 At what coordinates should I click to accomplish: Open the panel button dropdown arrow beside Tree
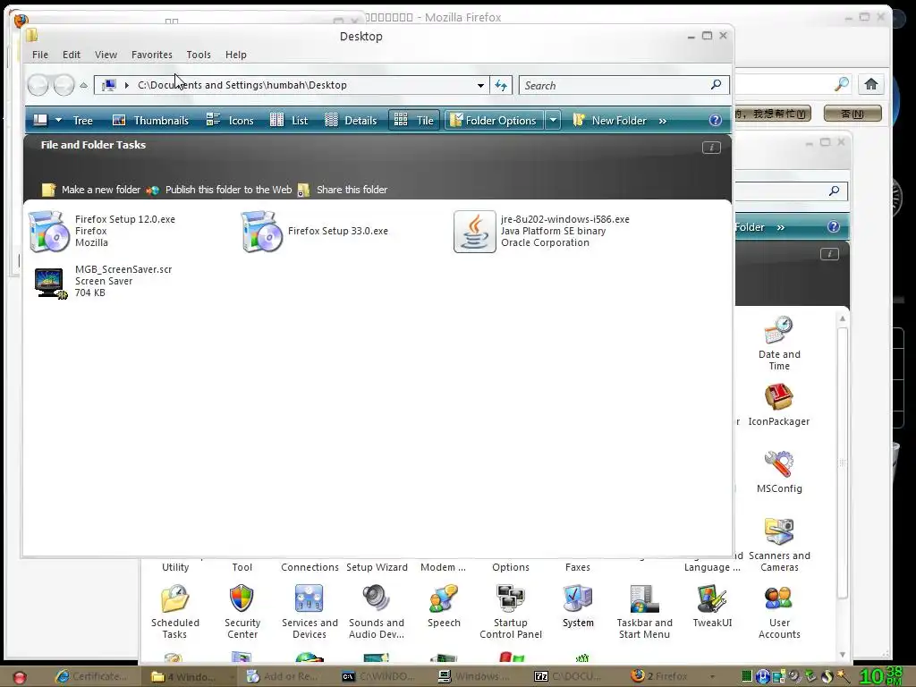(58, 121)
